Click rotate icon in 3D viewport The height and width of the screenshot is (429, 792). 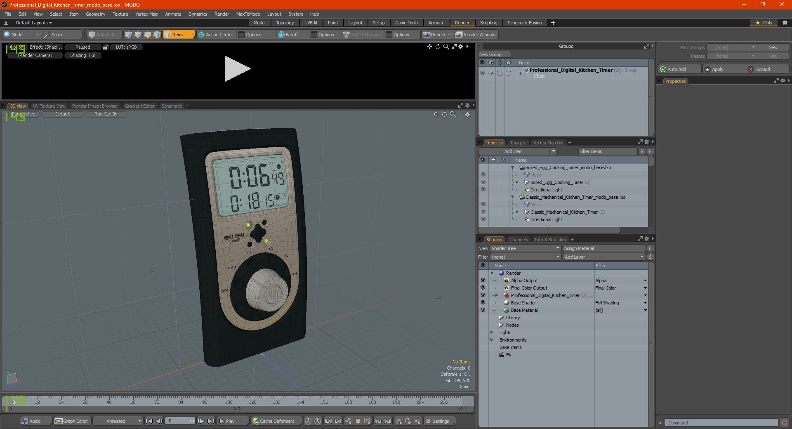pos(444,114)
